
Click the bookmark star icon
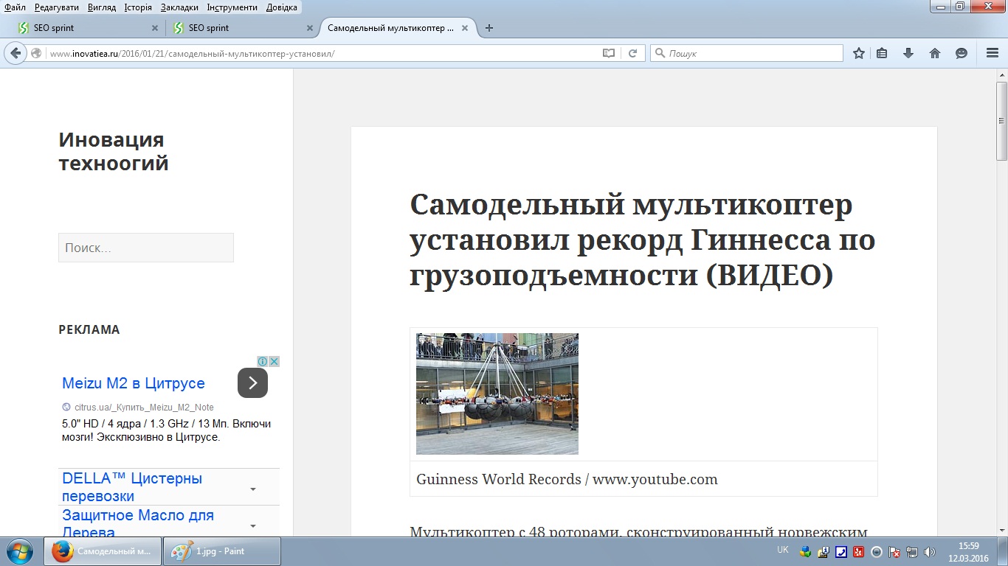(x=859, y=53)
